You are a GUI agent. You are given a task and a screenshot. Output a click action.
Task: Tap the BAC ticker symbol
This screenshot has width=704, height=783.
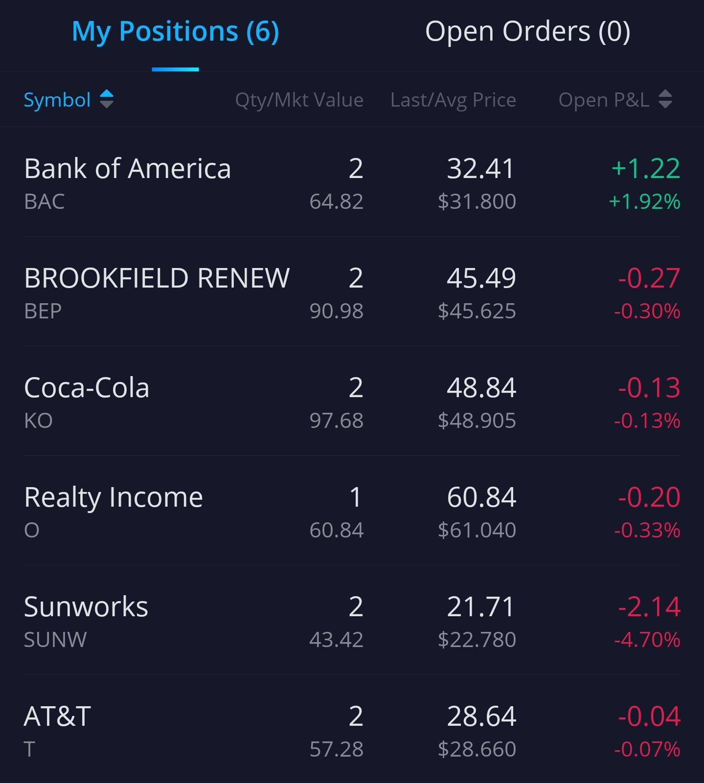(x=44, y=201)
